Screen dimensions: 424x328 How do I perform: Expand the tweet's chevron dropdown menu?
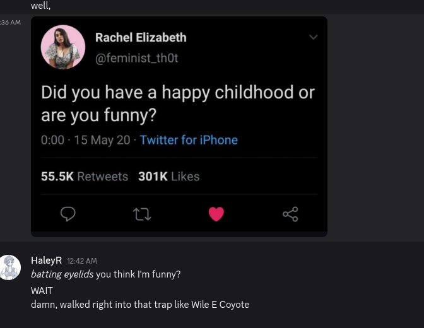click(x=314, y=37)
